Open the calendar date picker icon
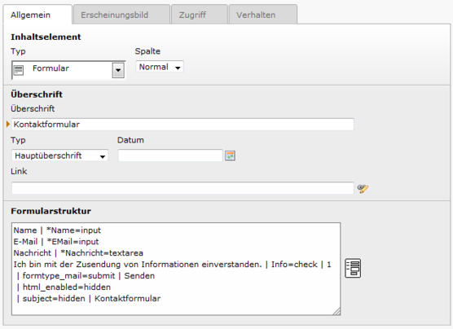Image resolution: width=453 pixels, height=329 pixels. click(x=230, y=156)
